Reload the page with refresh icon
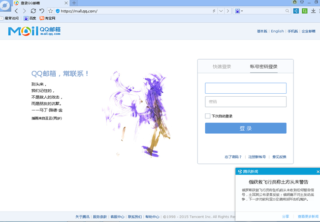This screenshot has height=222, width=320. (33, 11)
